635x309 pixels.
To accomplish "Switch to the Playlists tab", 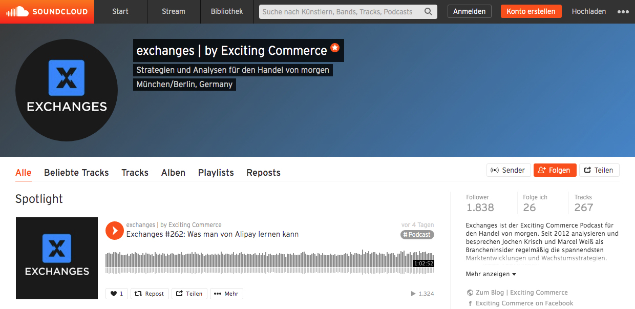I will click(x=216, y=173).
